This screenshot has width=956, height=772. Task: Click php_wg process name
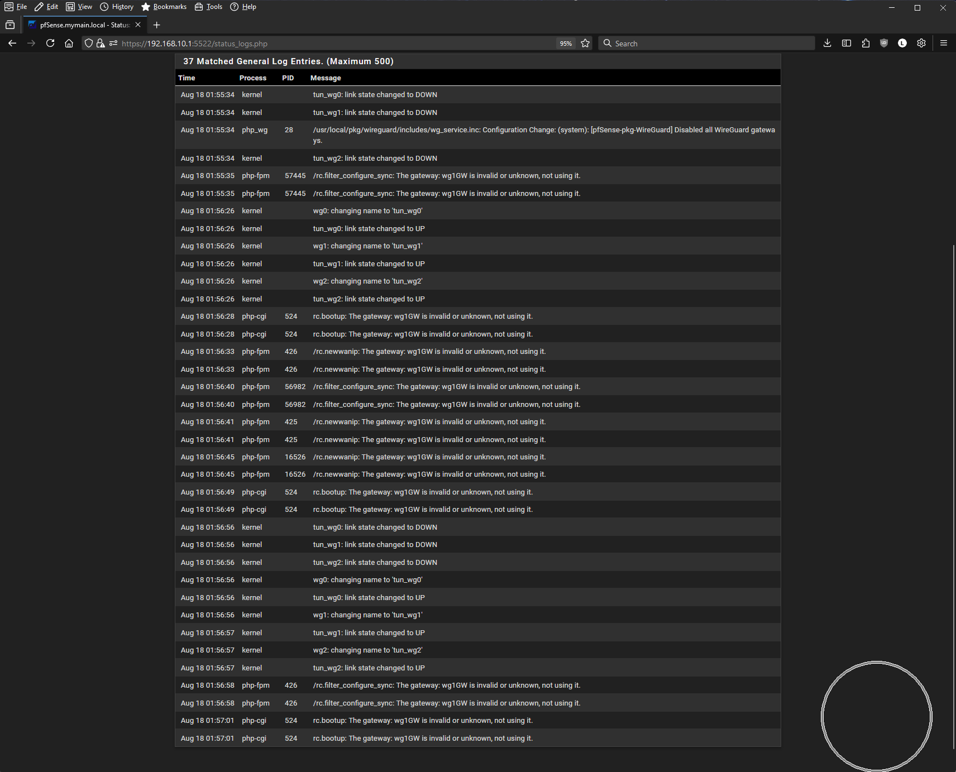255,130
